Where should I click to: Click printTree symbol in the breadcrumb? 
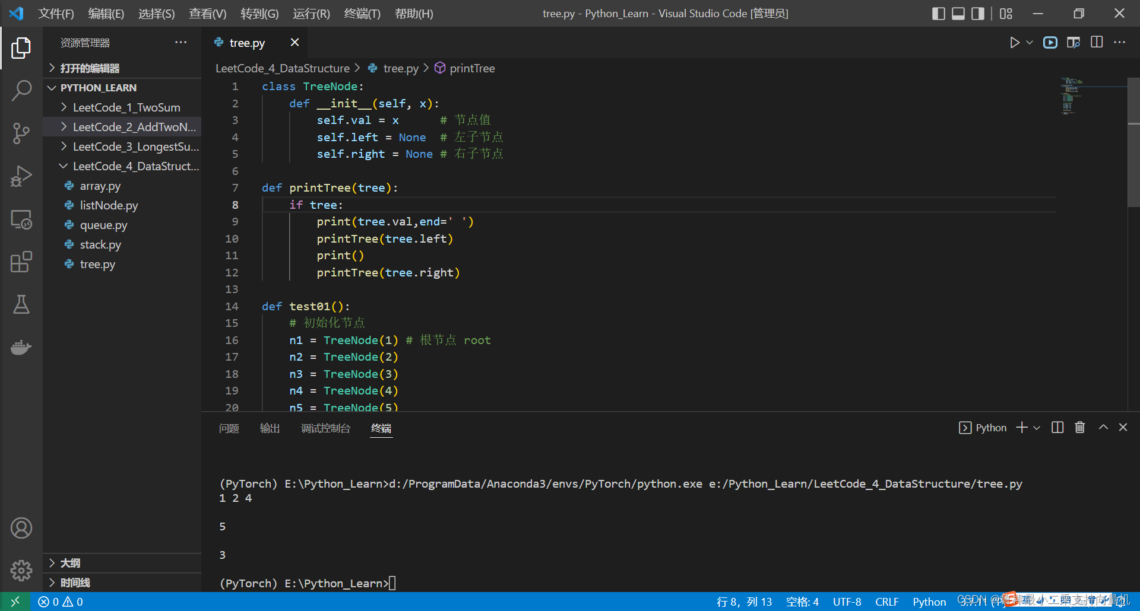(x=471, y=68)
